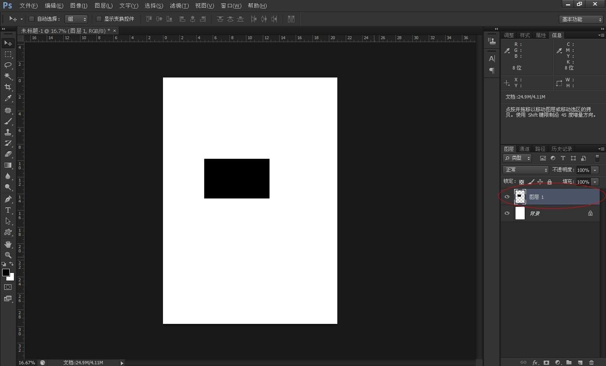Switch to the 通道 tab
Image resolution: width=606 pixels, height=366 pixels.
coord(524,149)
